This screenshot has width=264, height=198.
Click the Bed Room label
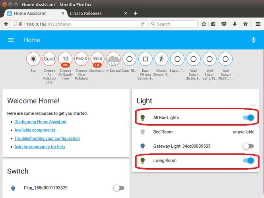point(163,132)
